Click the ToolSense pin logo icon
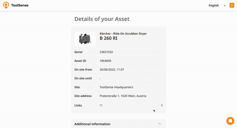This screenshot has width=237, height=128. click(6, 5)
